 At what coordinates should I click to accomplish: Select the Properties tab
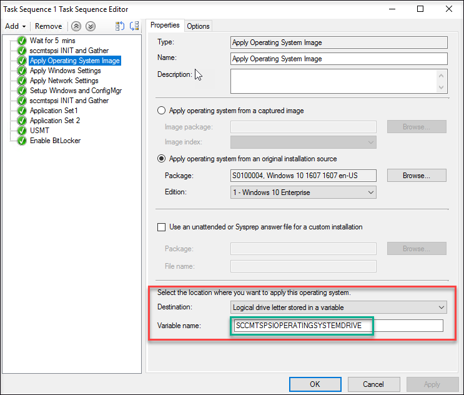tap(165, 25)
